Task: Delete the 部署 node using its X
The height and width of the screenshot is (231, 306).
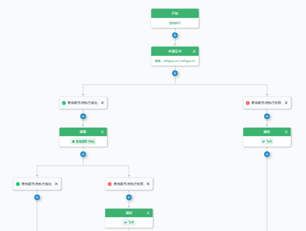Action: pos(102,132)
